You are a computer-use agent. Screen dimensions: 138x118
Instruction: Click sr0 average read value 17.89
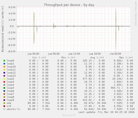[x=88, y=106]
